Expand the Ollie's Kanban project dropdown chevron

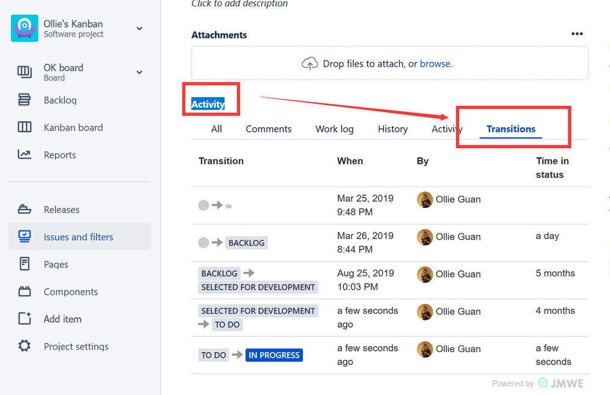pyautogui.click(x=139, y=29)
